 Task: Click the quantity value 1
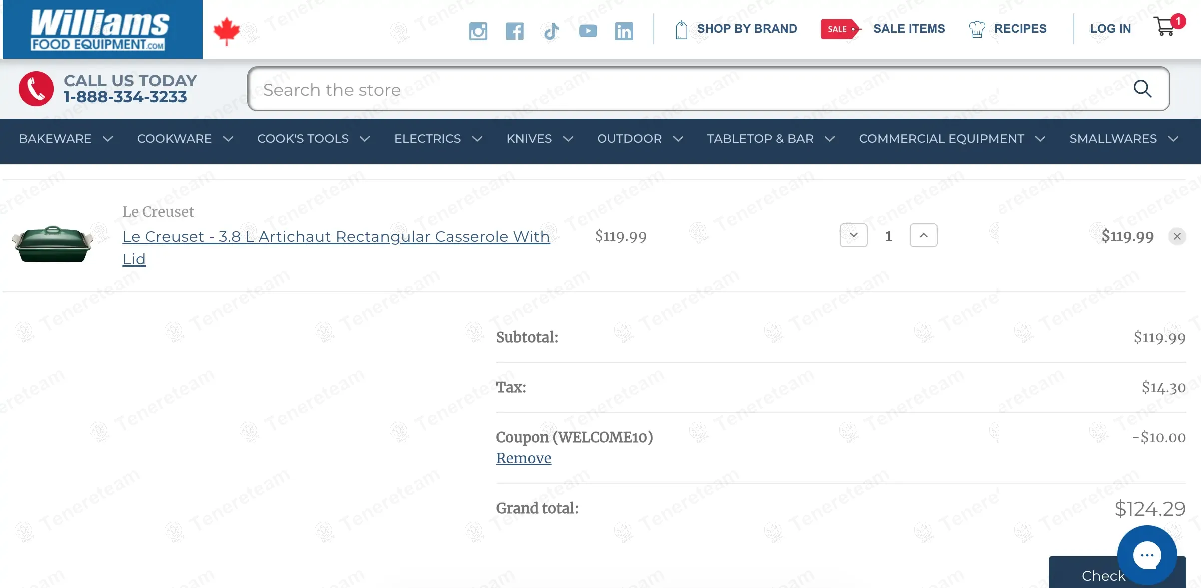tap(888, 236)
